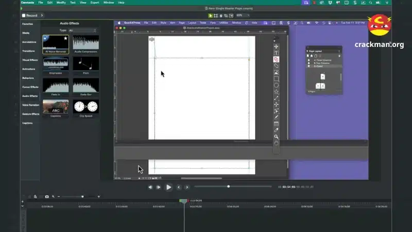Zoom out timeline with minus button
This screenshot has width=412, height=232.
click(59, 196)
